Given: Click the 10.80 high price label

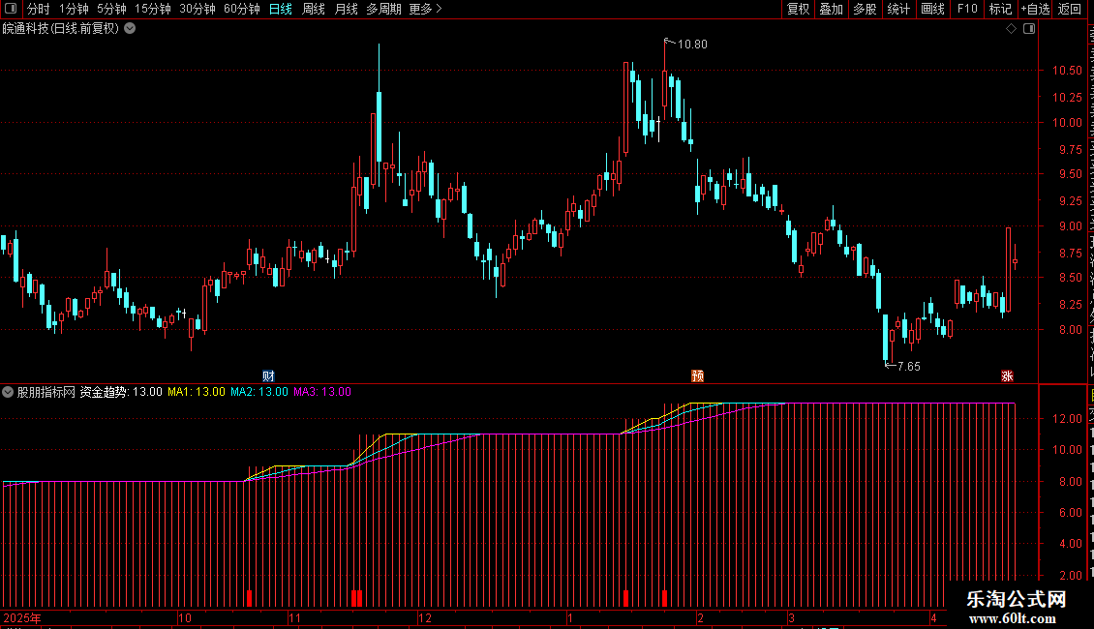Looking at the screenshot, I should pyautogui.click(x=692, y=44).
